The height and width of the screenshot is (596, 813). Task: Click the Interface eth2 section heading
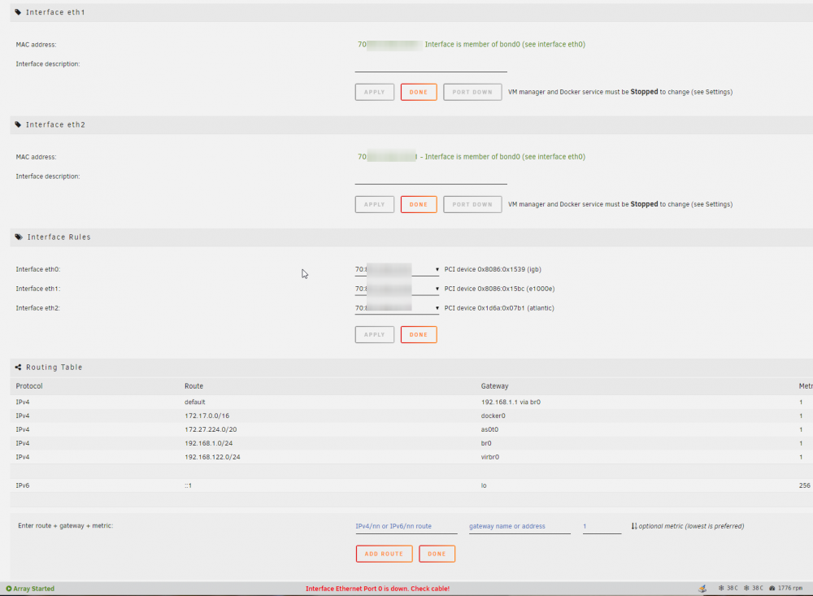pyautogui.click(x=55, y=124)
